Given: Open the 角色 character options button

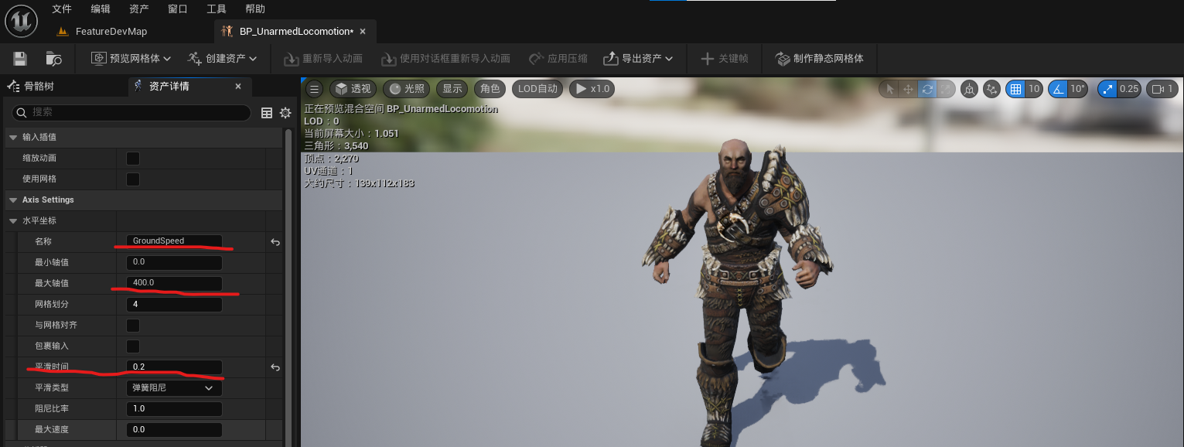Looking at the screenshot, I should tap(490, 89).
